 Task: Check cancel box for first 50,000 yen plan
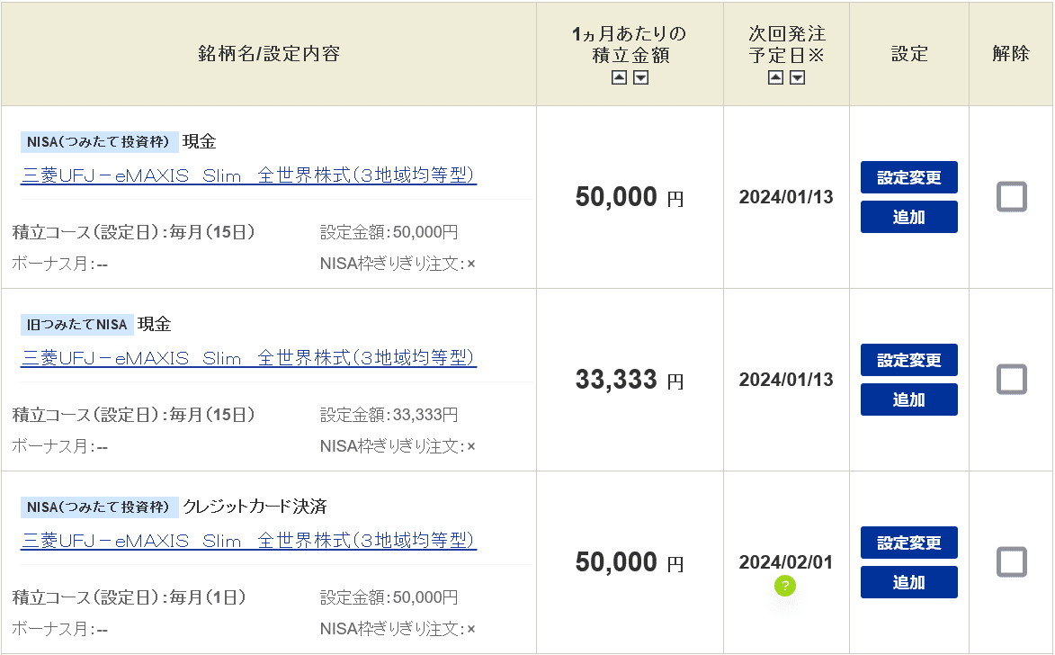coord(1011,196)
